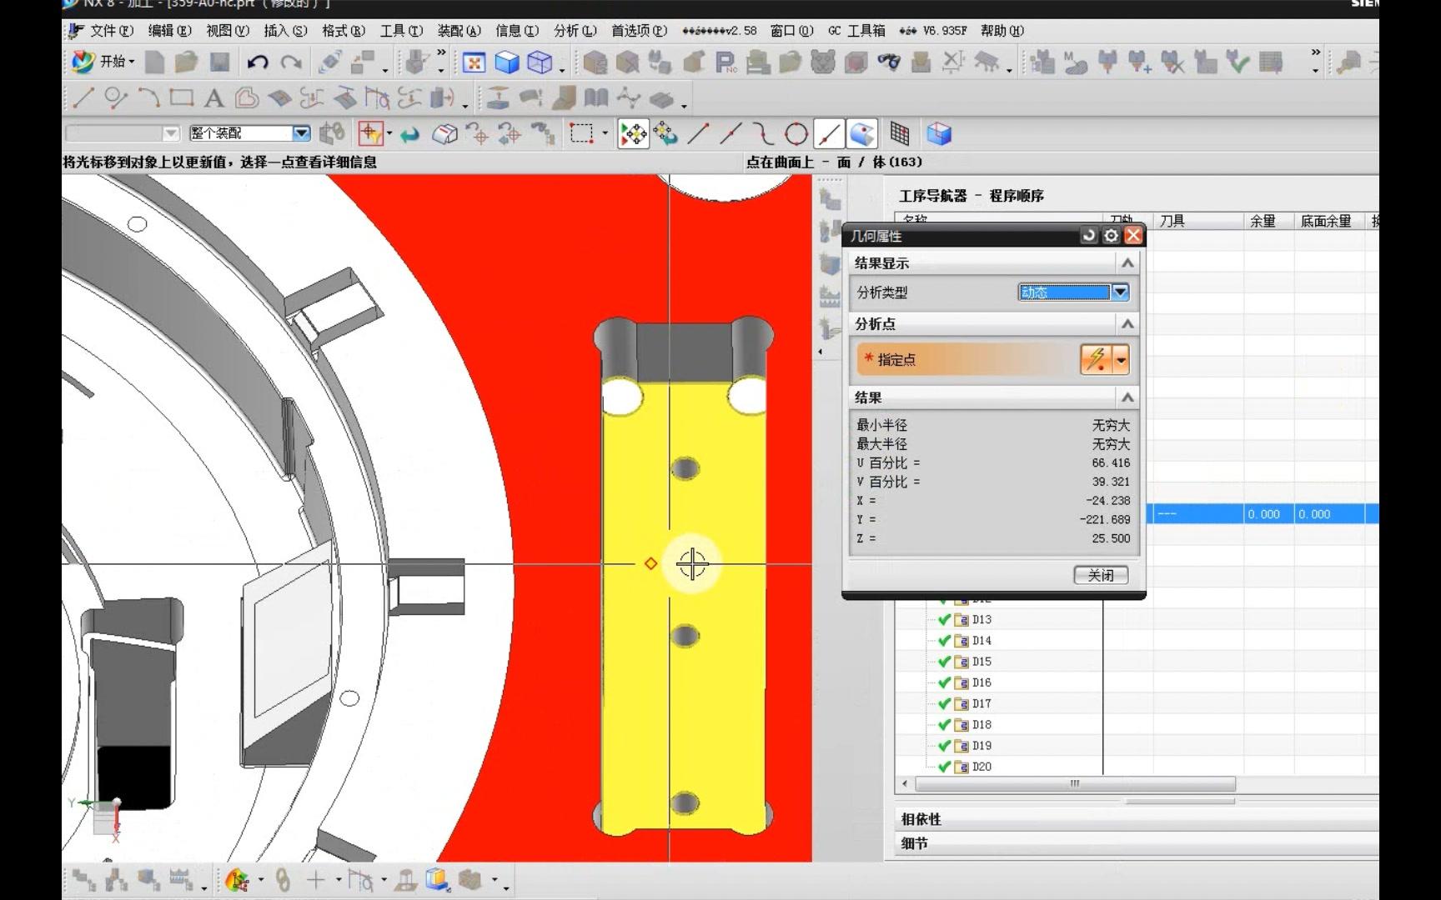1441x900 pixels.
Task: Open the GC 工具箱 menu
Action: click(x=856, y=31)
